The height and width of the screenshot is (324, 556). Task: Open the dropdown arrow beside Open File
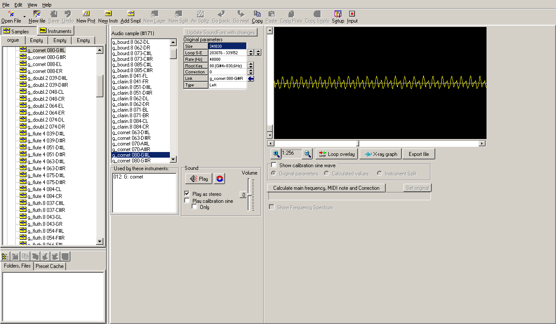click(x=24, y=17)
